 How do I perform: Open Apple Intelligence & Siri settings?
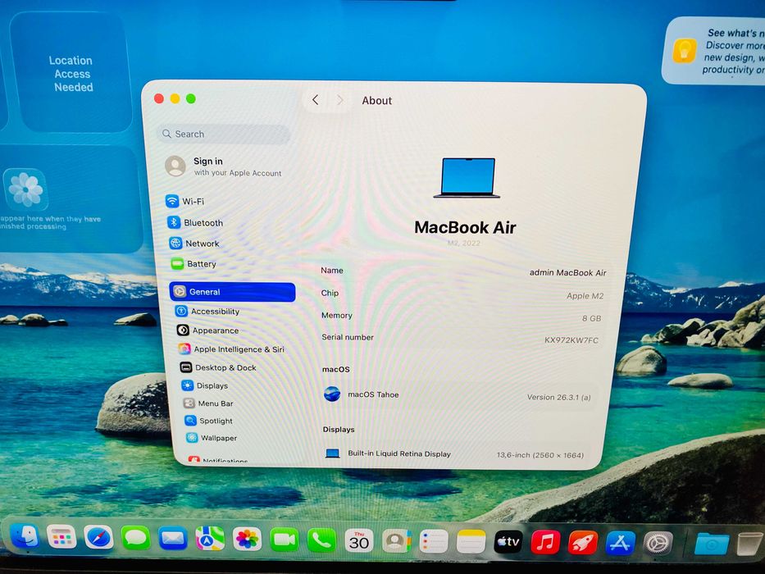tap(231, 349)
